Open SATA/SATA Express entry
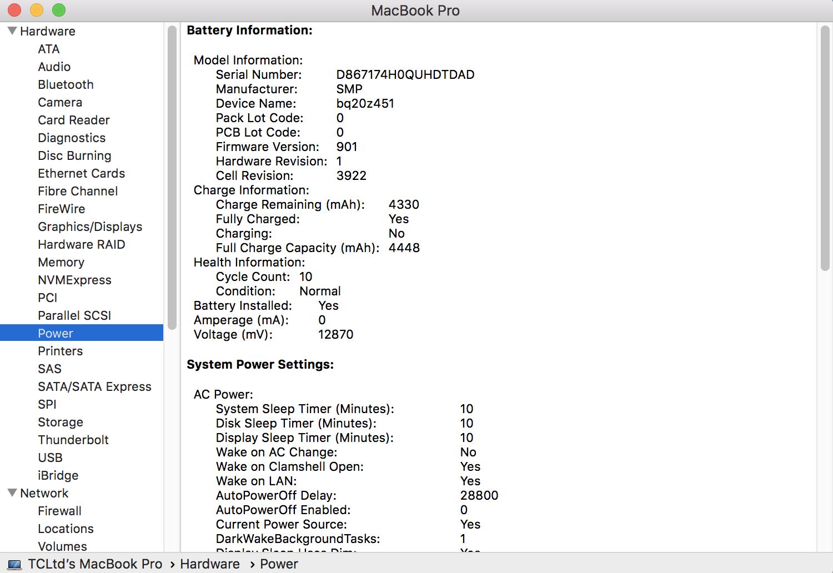Image resolution: width=833 pixels, height=573 pixels. [94, 386]
